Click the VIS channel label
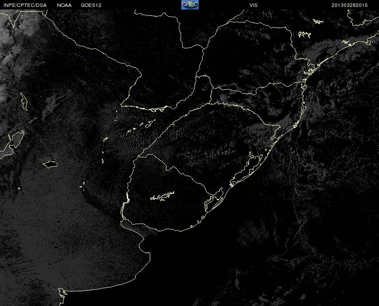The image size is (379, 306). (x=253, y=5)
